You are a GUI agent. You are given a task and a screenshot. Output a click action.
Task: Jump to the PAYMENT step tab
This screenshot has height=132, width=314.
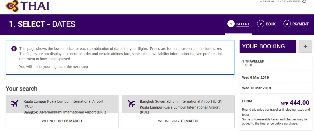[x=300, y=24]
